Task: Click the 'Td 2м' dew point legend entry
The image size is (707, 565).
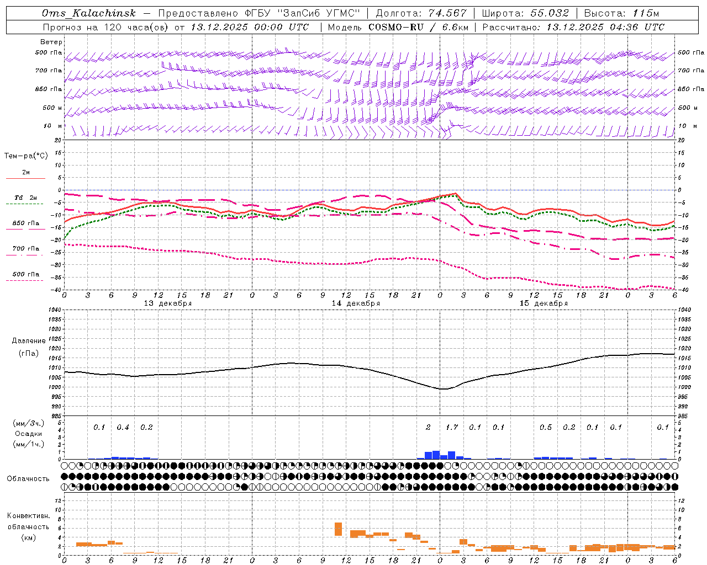Action: click(x=26, y=198)
